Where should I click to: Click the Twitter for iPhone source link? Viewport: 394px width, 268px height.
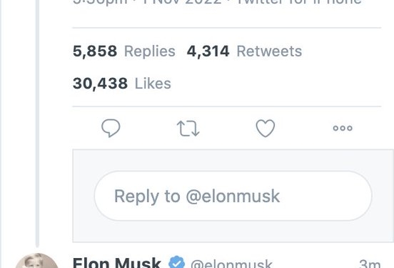pos(299,2)
